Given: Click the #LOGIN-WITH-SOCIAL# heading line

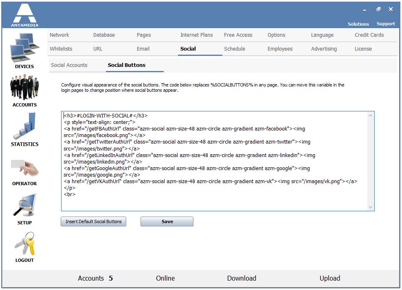Looking at the screenshot, I should point(105,116).
